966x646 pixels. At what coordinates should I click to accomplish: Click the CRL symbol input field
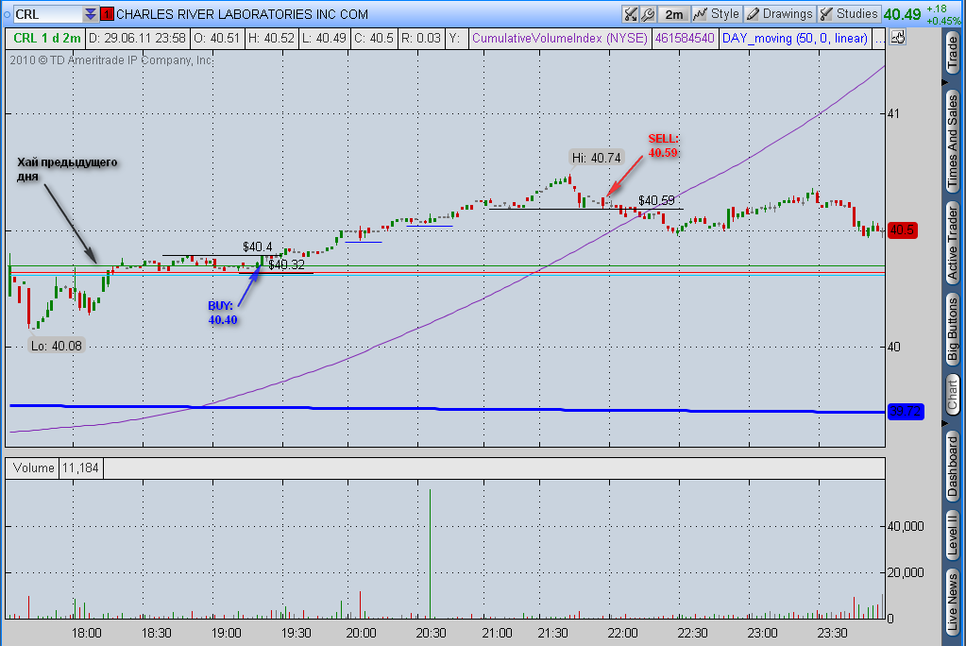47,13
